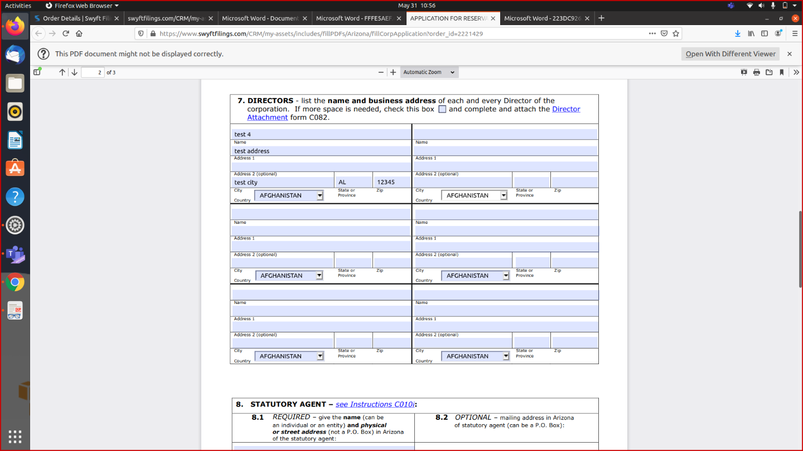This screenshot has height=451, width=803.
Task: Open the Firefox hamburger menu
Action: pyautogui.click(x=795, y=33)
